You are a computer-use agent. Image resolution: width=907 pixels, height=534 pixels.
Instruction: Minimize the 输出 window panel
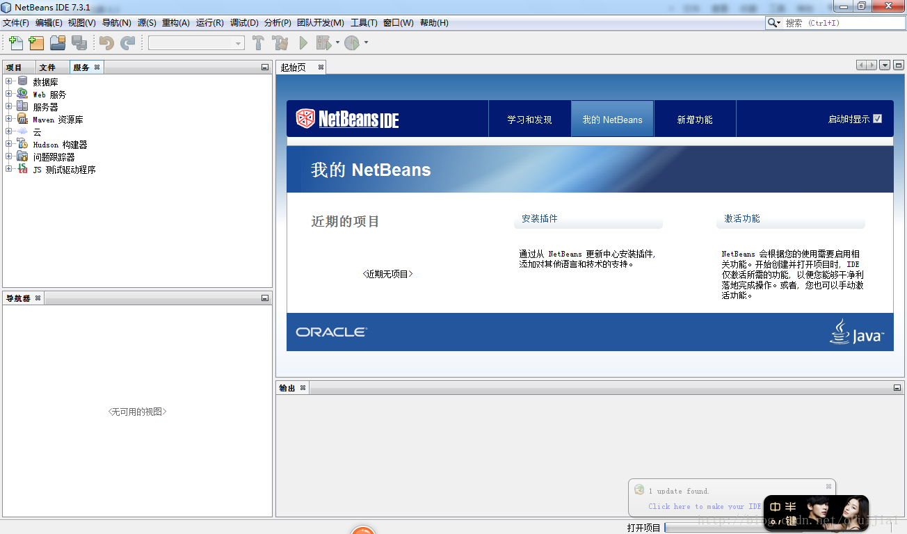[898, 388]
